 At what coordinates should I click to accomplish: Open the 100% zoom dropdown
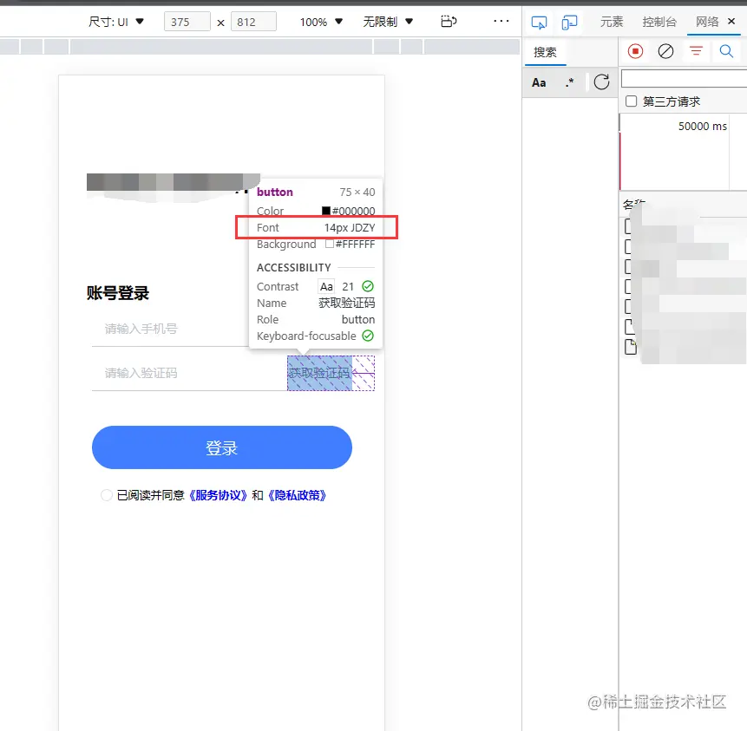(321, 22)
